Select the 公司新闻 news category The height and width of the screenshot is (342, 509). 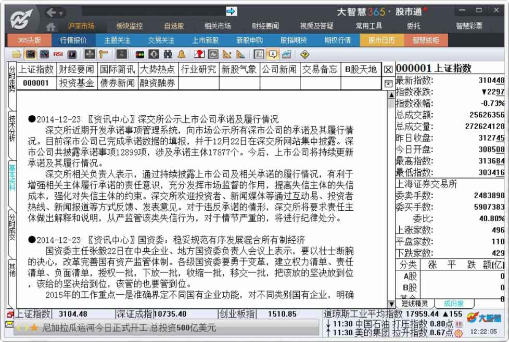[279, 69]
